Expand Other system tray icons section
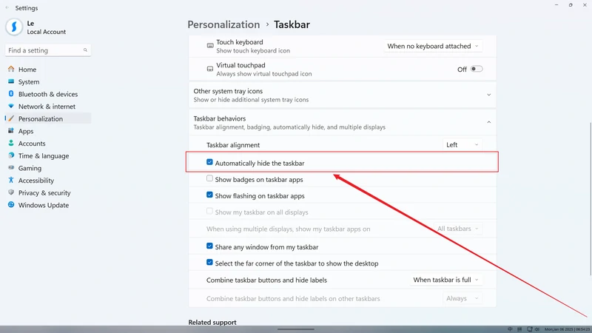 click(488, 95)
